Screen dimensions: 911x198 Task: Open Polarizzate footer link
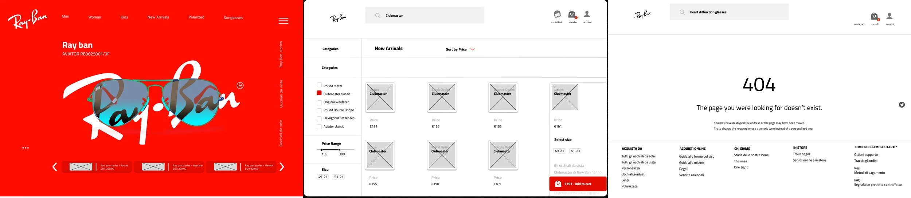[629, 186]
